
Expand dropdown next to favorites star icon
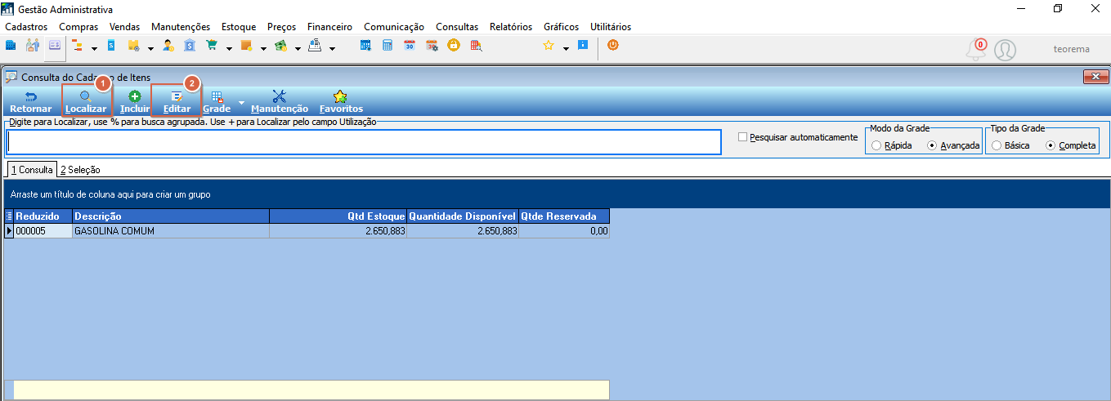pyautogui.click(x=566, y=48)
